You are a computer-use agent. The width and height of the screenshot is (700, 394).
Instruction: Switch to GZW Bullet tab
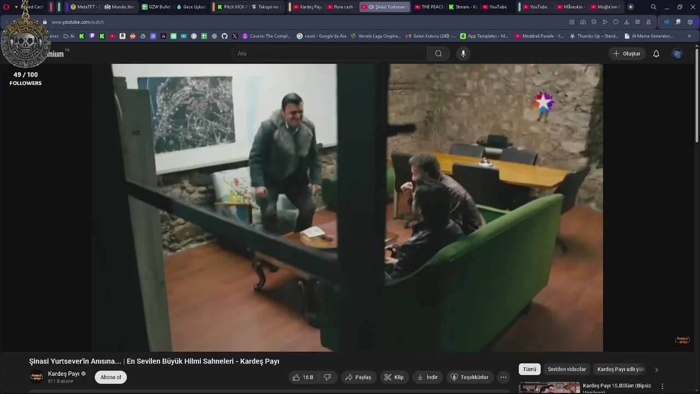click(156, 7)
